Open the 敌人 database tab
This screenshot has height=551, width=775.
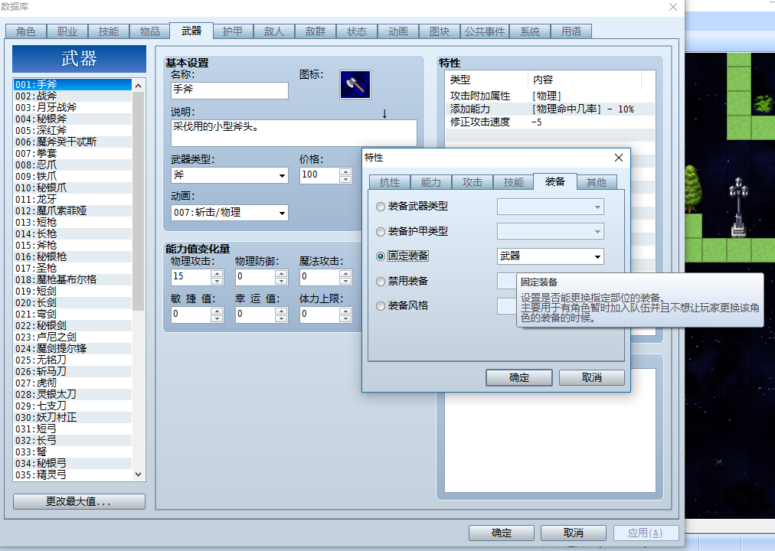click(x=274, y=31)
